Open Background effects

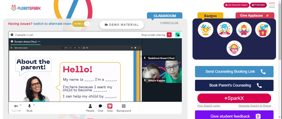(124, 108)
